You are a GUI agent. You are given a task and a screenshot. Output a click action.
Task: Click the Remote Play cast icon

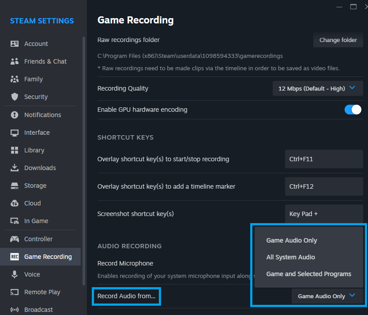coord(15,292)
